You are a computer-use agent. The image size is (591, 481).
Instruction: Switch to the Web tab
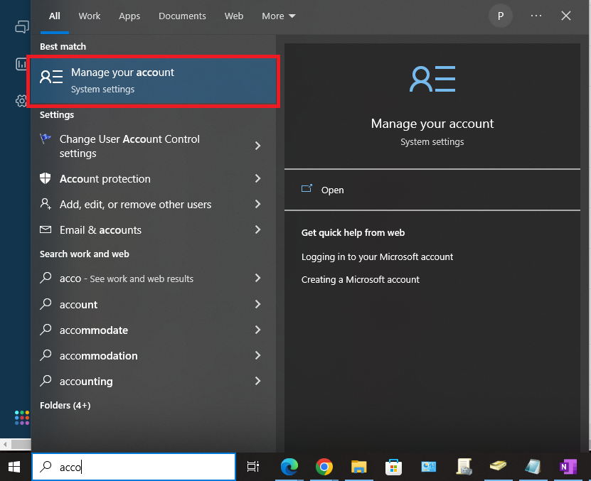click(x=234, y=16)
